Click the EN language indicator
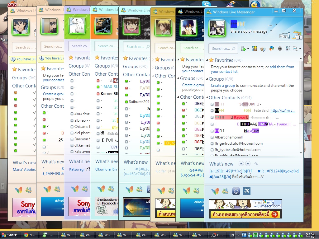This screenshot has width=319, height=239. coord(231,235)
